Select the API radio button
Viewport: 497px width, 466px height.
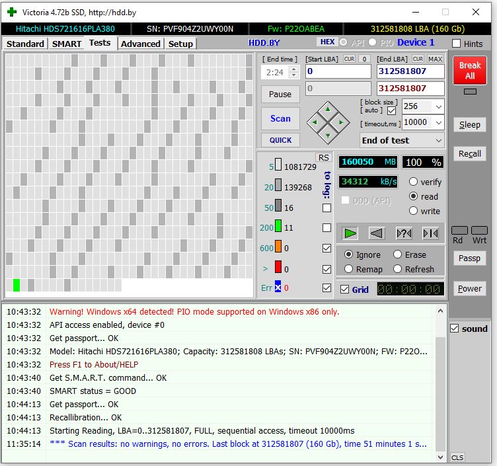pyautogui.click(x=343, y=42)
